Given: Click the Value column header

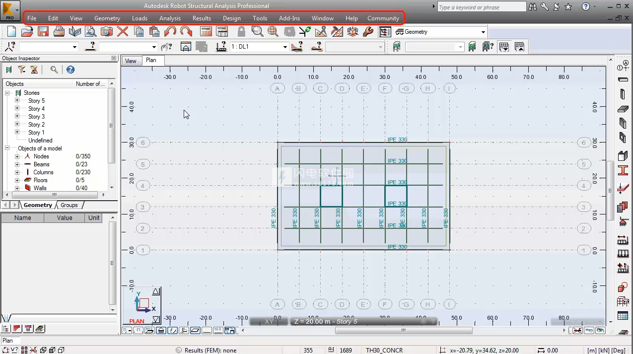Looking at the screenshot, I should (65, 217).
